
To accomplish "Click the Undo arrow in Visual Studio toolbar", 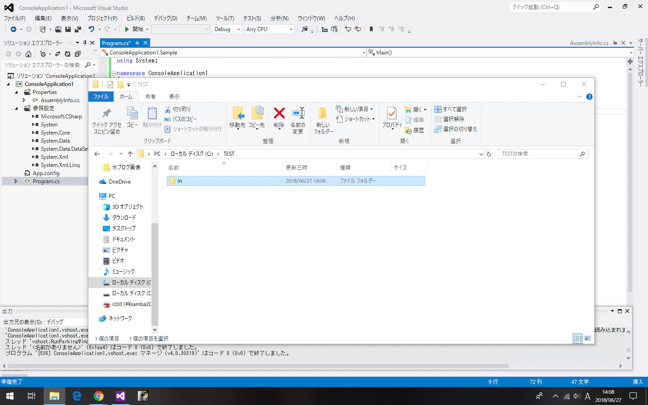I will point(91,29).
